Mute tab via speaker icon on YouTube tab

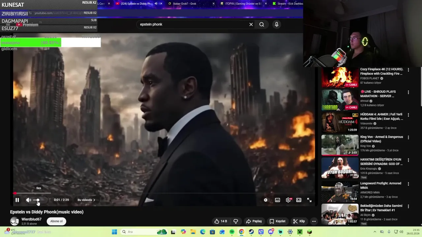click(x=156, y=4)
